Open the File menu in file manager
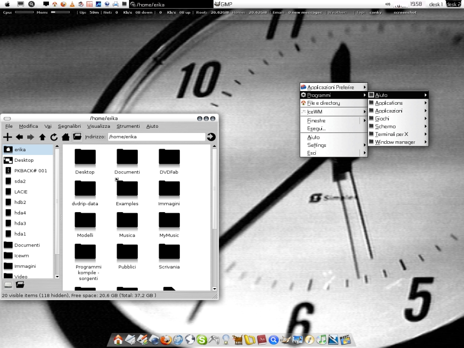 [9, 126]
